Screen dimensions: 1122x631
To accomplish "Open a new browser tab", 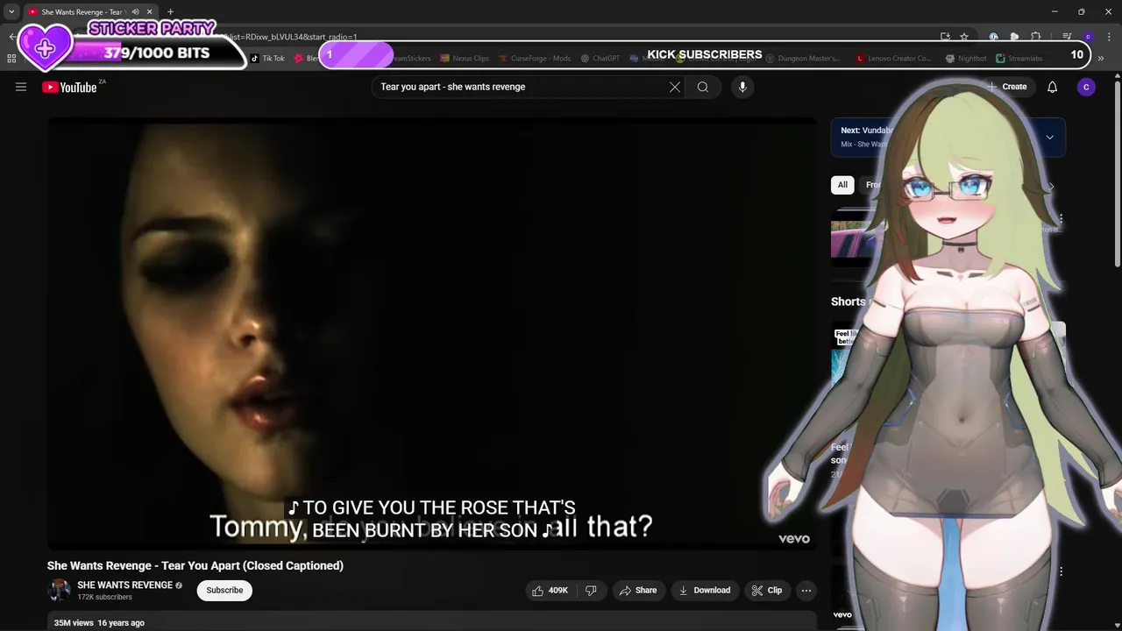I will (x=171, y=12).
